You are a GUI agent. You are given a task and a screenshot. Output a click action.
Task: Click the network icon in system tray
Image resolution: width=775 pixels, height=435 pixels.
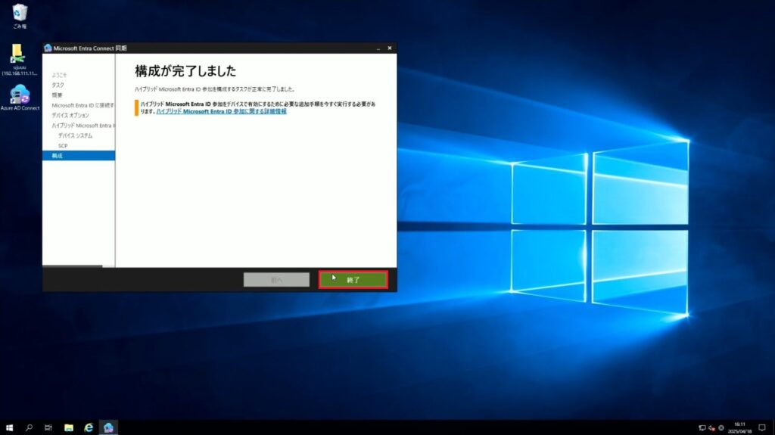point(702,427)
